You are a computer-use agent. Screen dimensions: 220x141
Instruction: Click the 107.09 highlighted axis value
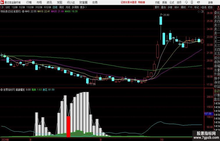tap(208, 113)
